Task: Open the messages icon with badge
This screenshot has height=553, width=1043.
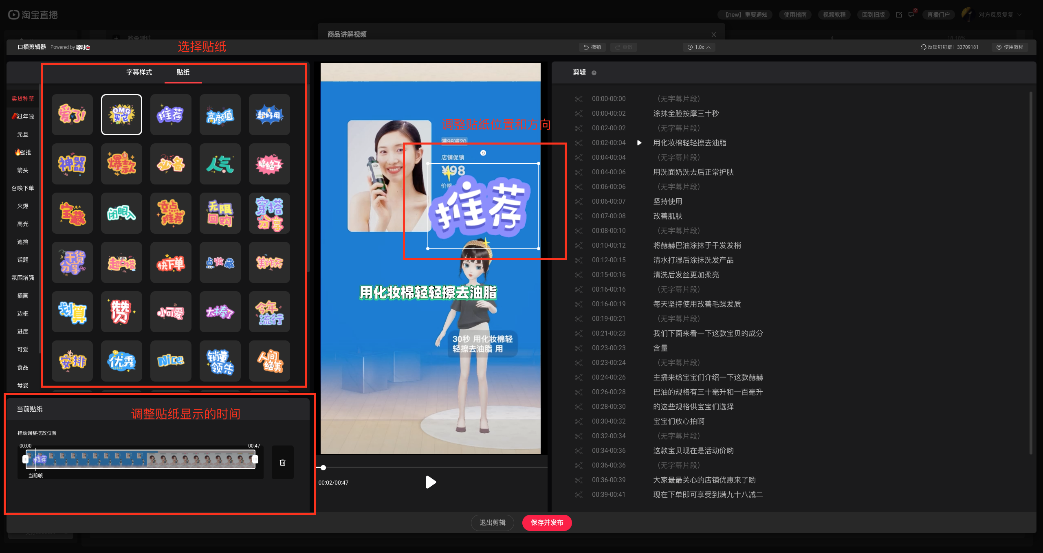Action: (x=912, y=14)
